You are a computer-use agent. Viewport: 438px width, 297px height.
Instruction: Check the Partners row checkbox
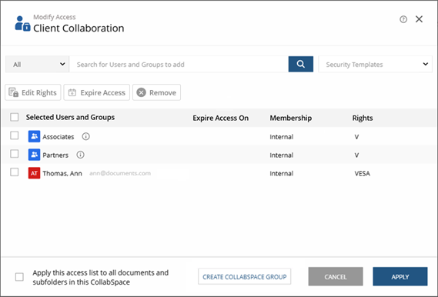pos(15,154)
